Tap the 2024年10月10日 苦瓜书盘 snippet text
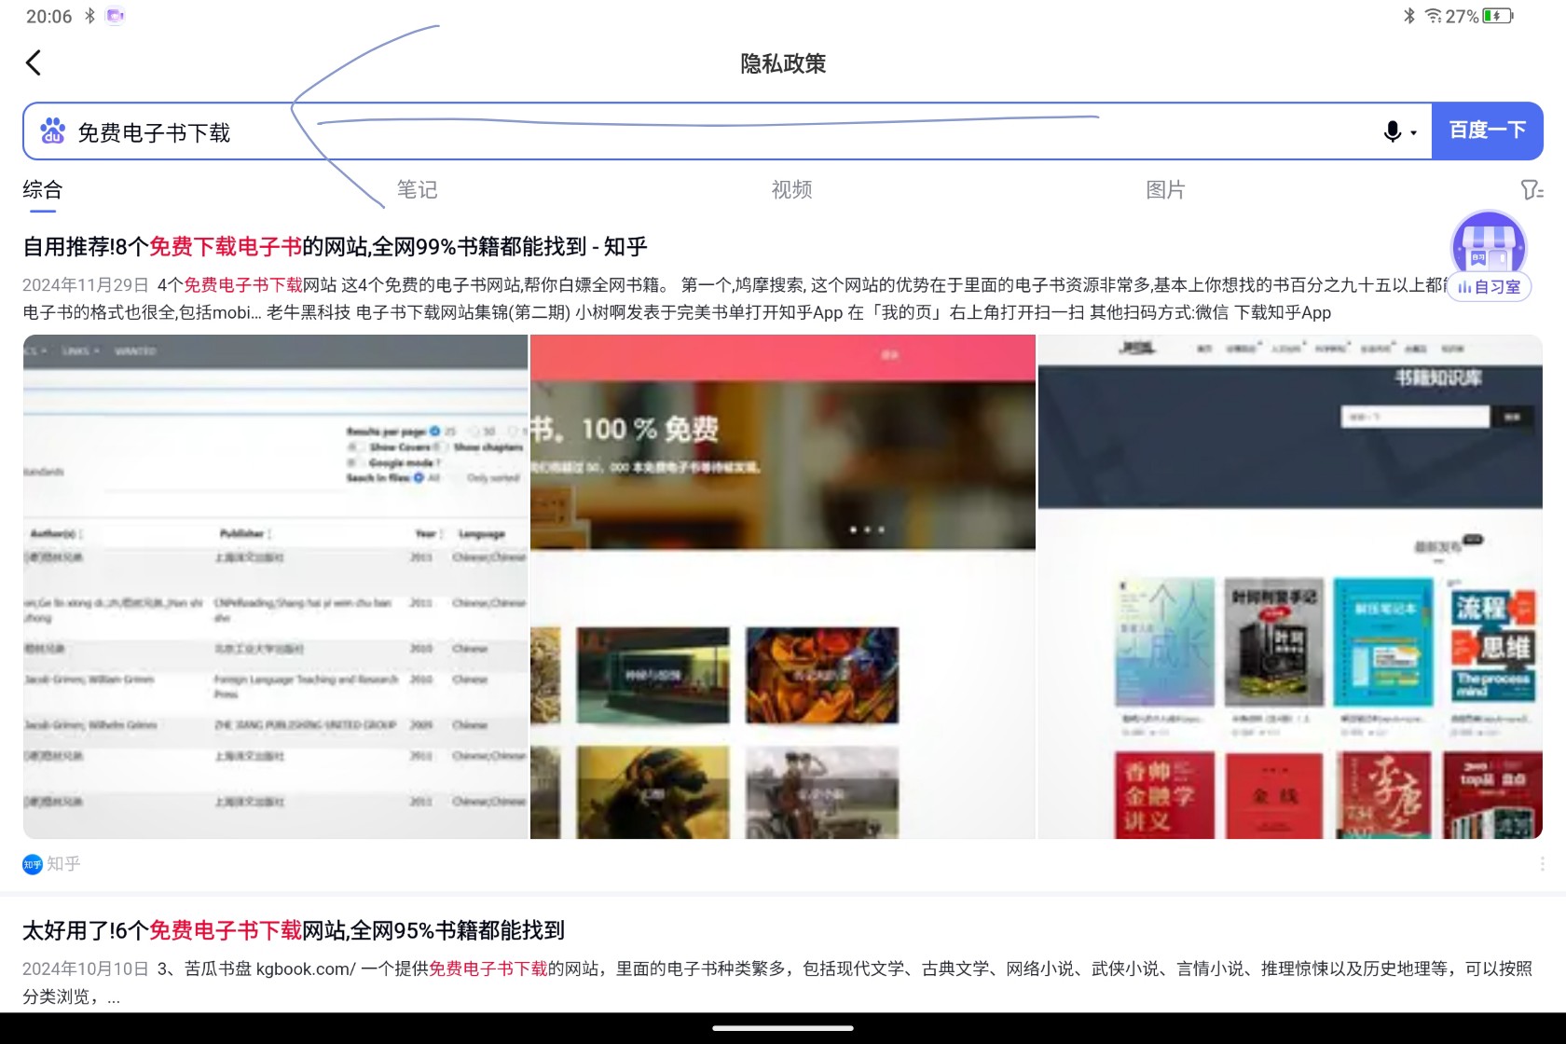 pos(777,982)
